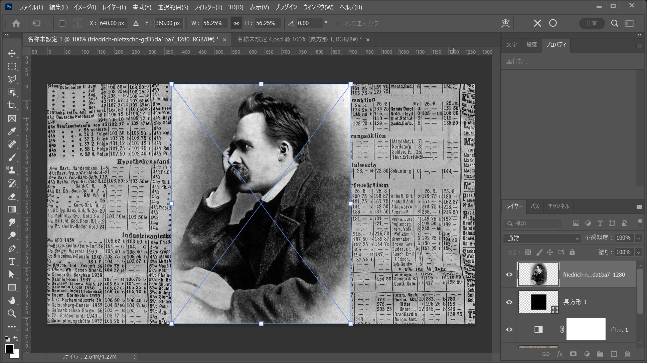Switch to the 文字 panel tab

[x=511, y=45]
